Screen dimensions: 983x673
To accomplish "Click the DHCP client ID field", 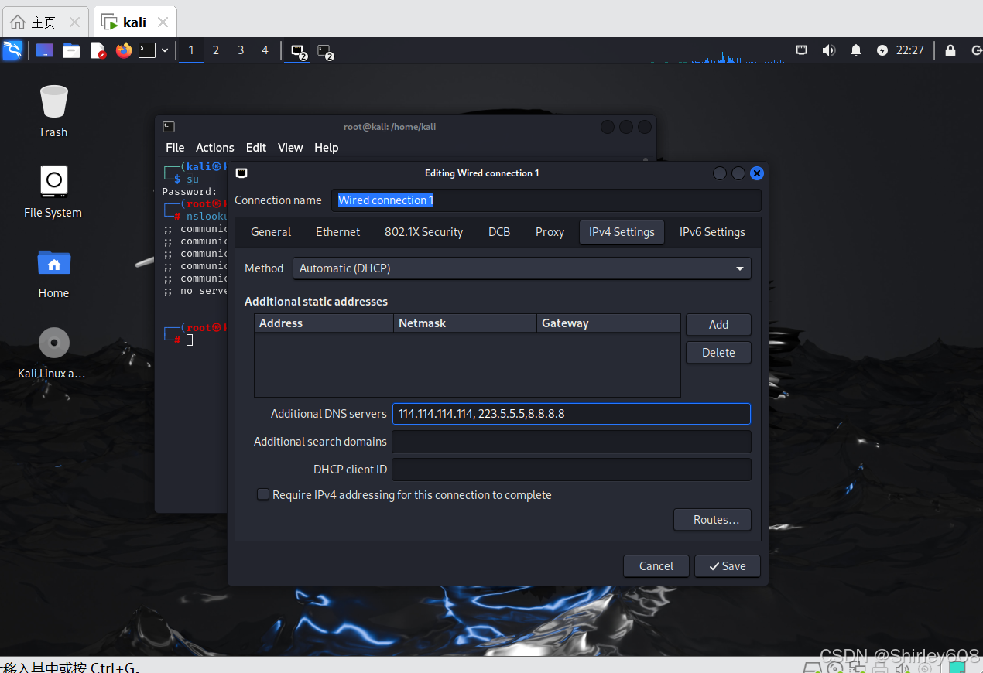I will pos(571,470).
